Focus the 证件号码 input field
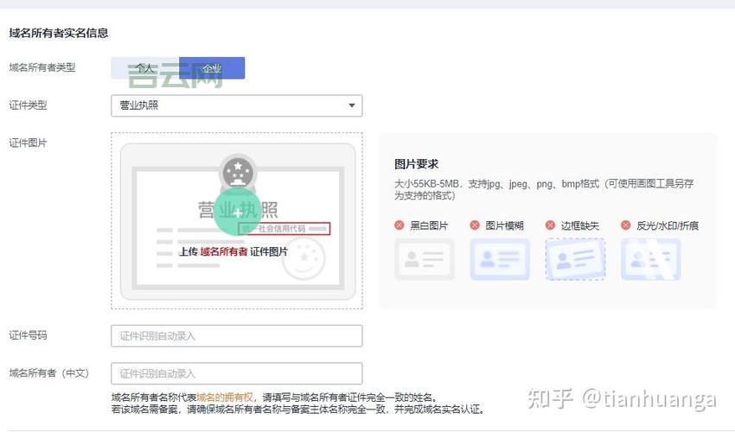 click(x=237, y=336)
